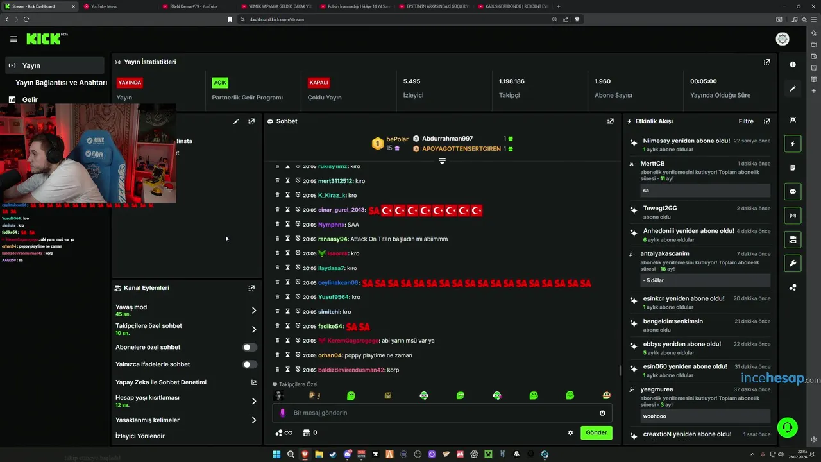Delete the message from ranaasy94
The image size is (821, 462).
278,239
